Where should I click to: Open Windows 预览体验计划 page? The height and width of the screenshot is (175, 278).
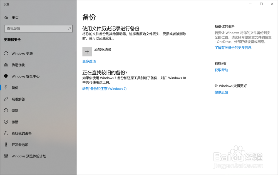click(x=29, y=156)
